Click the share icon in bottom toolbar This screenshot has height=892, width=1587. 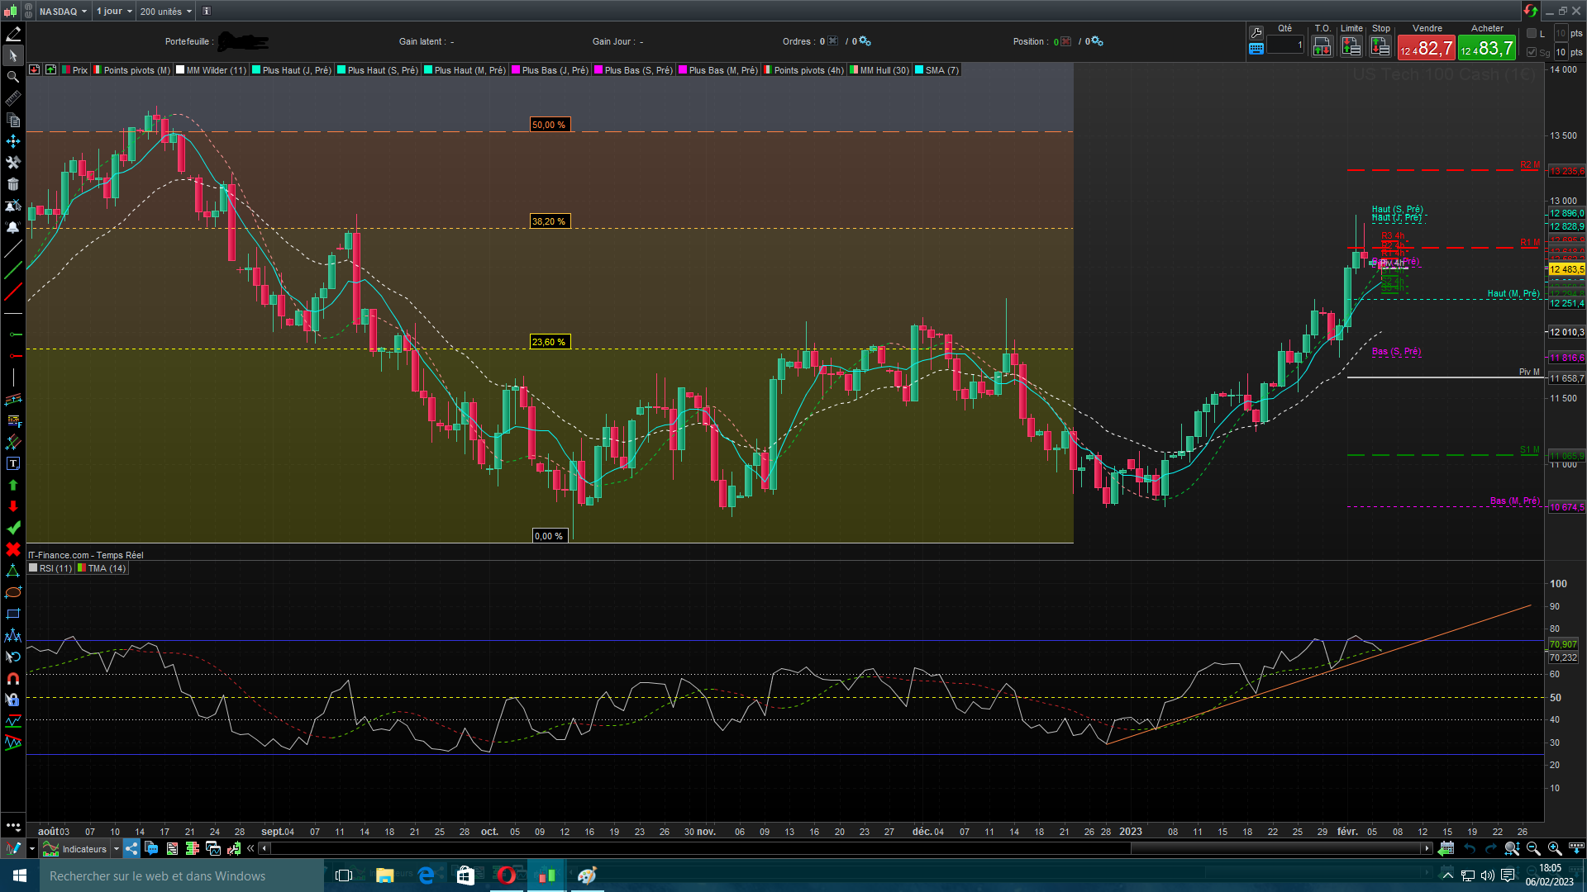[132, 848]
